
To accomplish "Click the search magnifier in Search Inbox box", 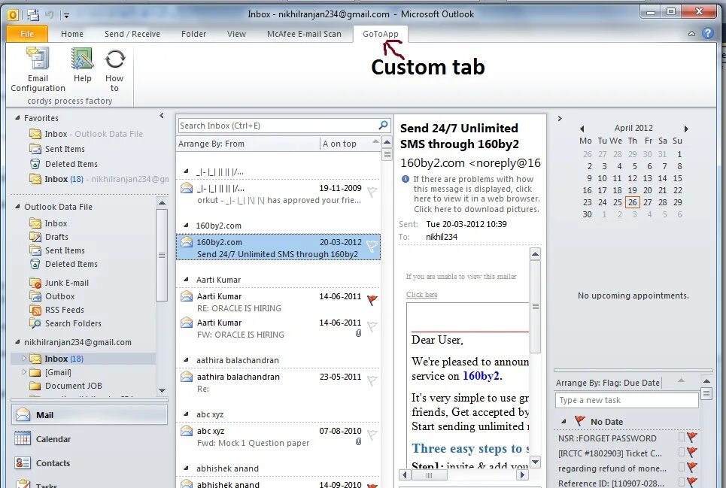I will pyautogui.click(x=382, y=126).
